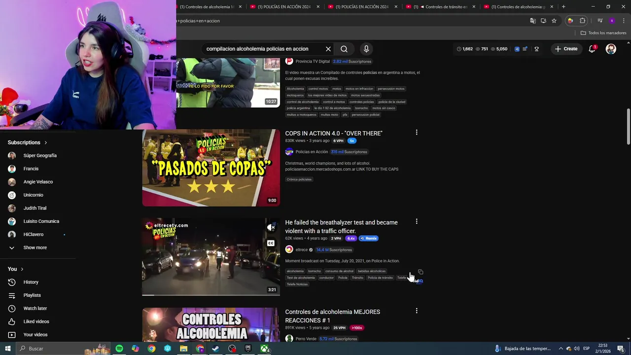Open options menu for COPS IN ACTION 4.0
Viewport: 631px width, 355px height.
coord(417,132)
